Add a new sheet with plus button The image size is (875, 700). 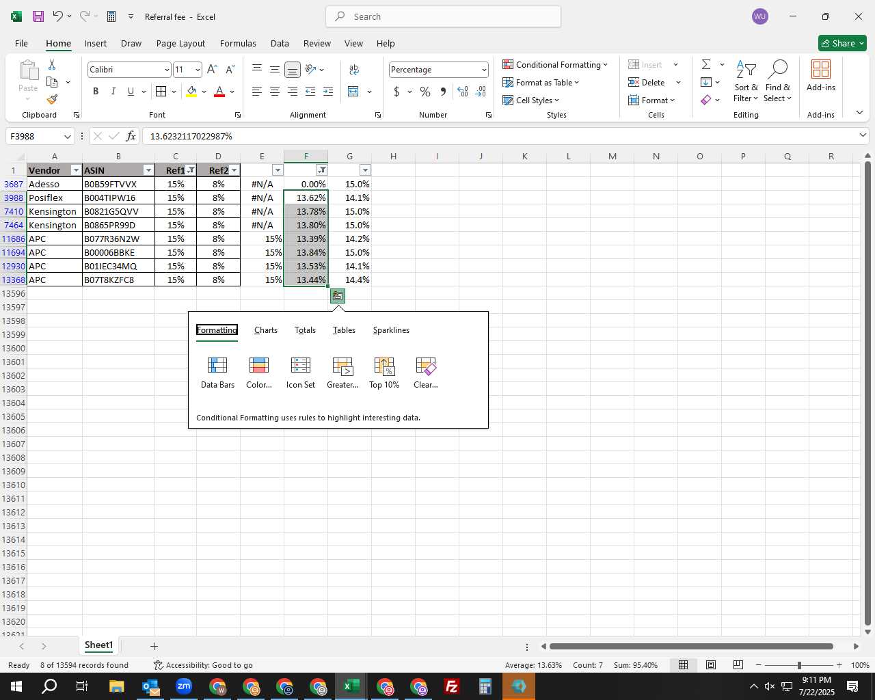click(154, 646)
